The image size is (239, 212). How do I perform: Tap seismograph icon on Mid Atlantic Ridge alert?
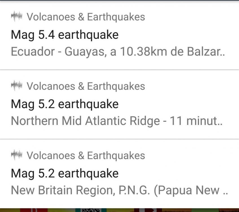tap(16, 86)
